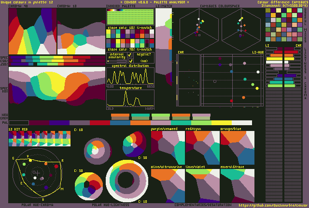
Task: Pick the orange swatch in the PAL row
Action: pos(140,123)
